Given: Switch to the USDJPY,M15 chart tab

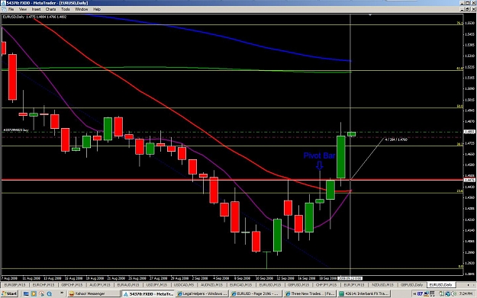Looking at the screenshot, I should pos(156,285).
